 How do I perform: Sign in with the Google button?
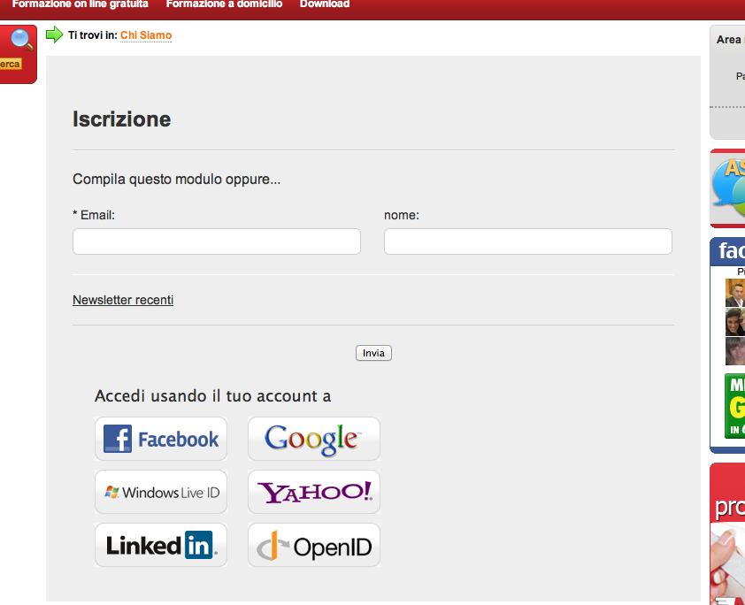point(314,439)
